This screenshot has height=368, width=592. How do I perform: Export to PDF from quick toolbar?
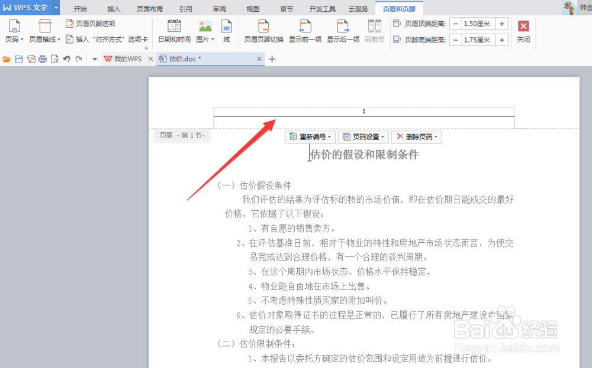(31, 59)
